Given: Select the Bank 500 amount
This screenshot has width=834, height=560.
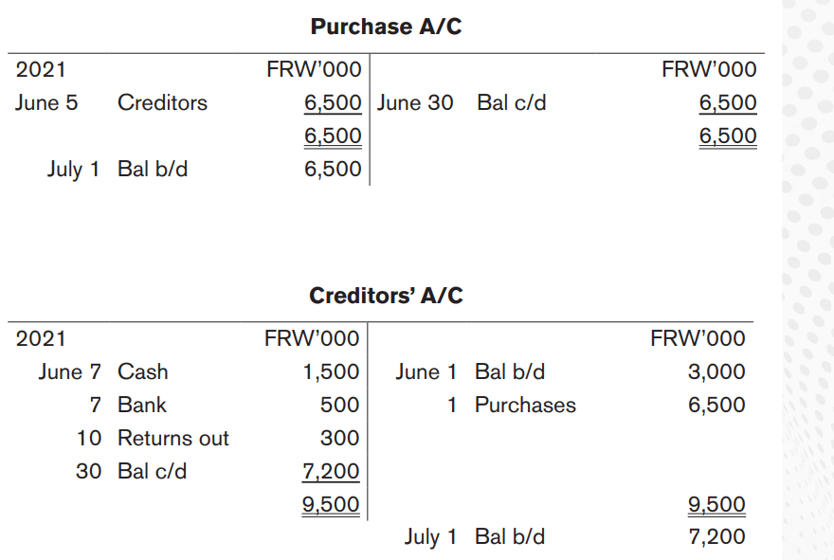Looking at the screenshot, I should tap(340, 405).
